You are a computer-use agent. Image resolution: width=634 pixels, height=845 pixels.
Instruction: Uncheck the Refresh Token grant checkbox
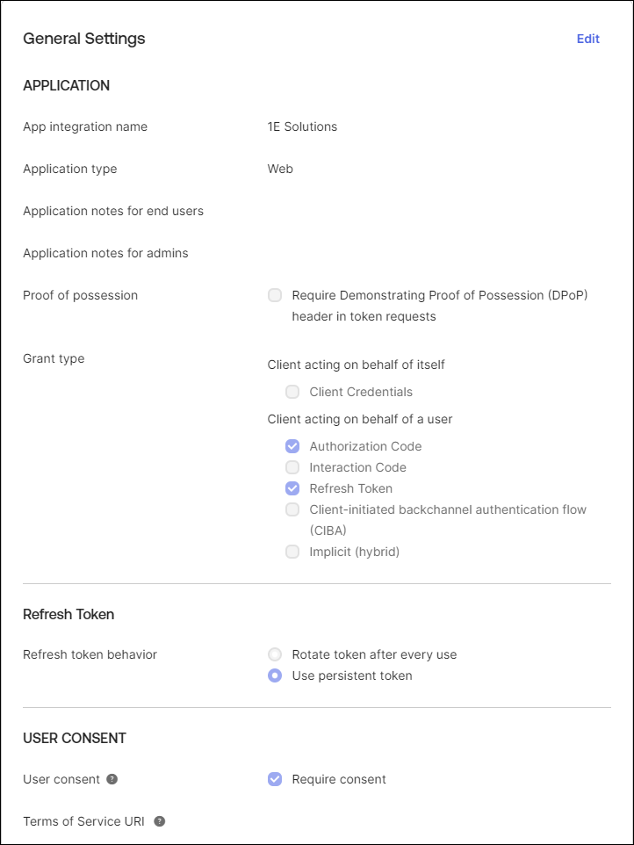(x=292, y=488)
